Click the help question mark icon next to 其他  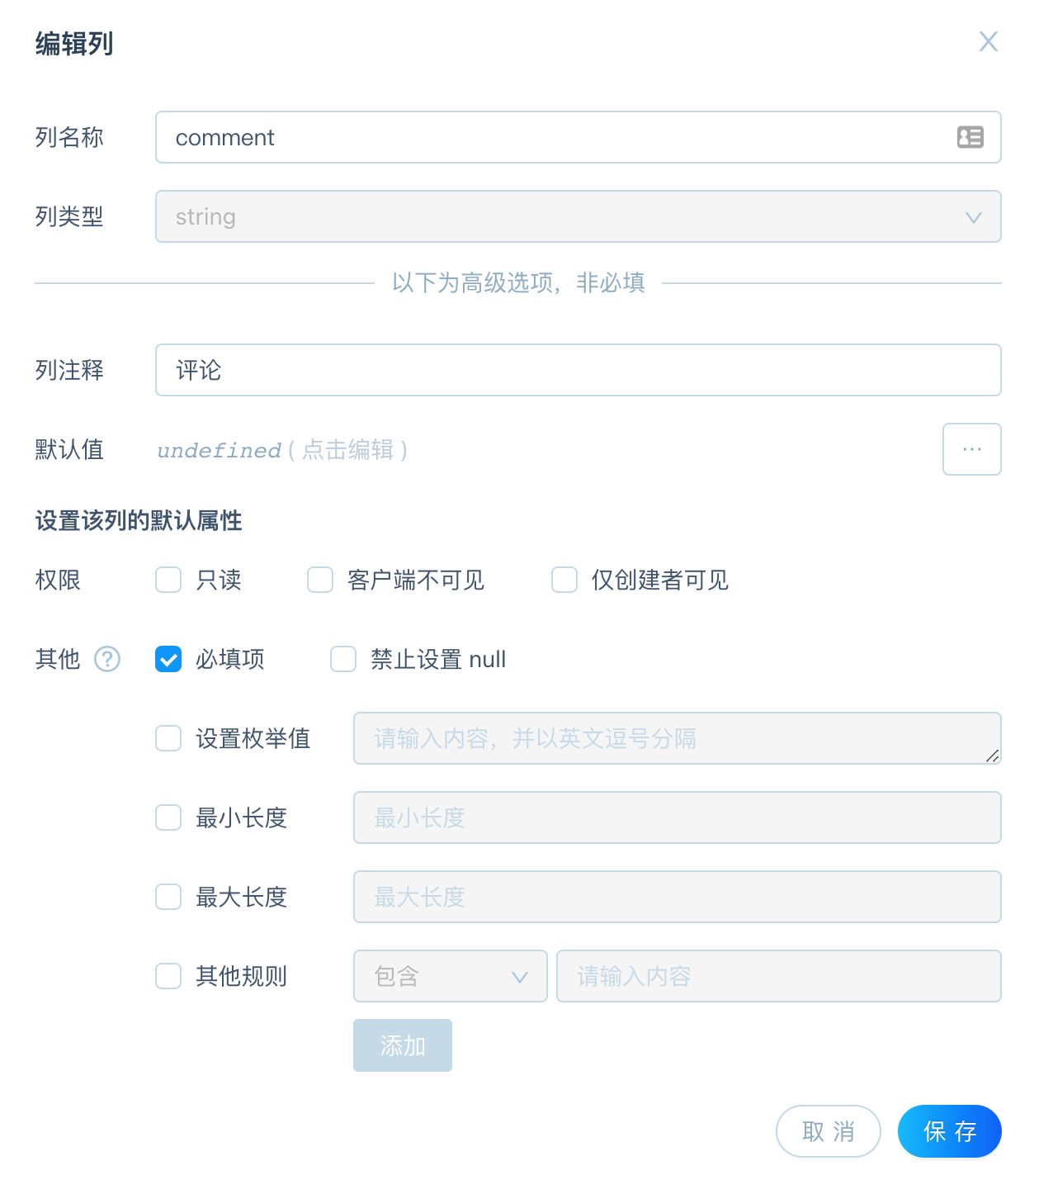pos(107,659)
